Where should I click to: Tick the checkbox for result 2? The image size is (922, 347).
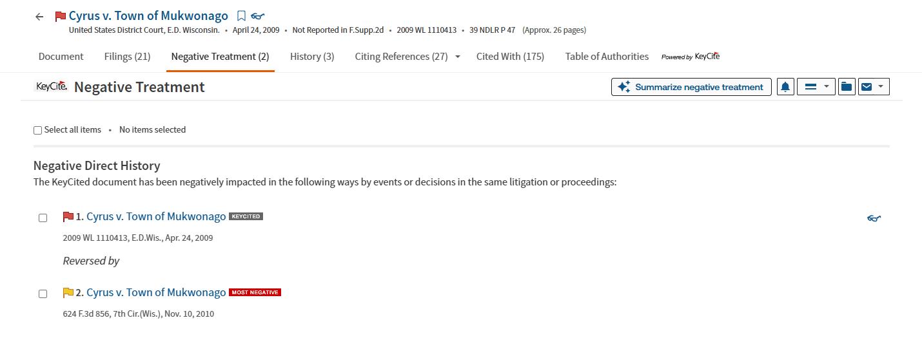pos(43,294)
